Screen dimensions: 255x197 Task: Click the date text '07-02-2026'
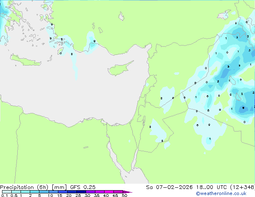point(174,187)
